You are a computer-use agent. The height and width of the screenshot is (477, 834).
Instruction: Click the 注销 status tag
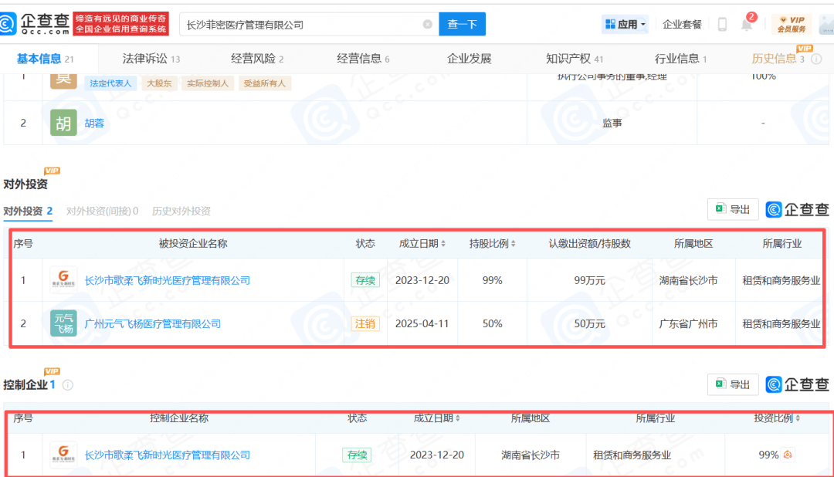(364, 323)
